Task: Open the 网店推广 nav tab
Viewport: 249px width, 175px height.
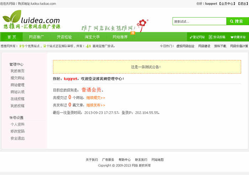Action: (36, 37)
